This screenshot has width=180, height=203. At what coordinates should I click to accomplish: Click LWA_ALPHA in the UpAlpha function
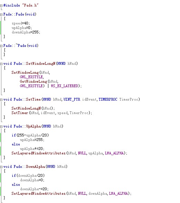pos(114,153)
